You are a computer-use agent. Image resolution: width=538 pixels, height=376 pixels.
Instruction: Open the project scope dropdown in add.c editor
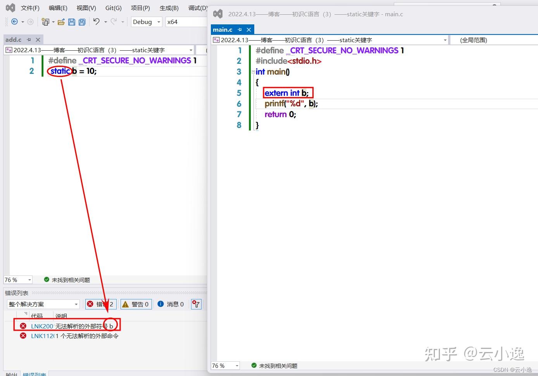tap(99, 50)
